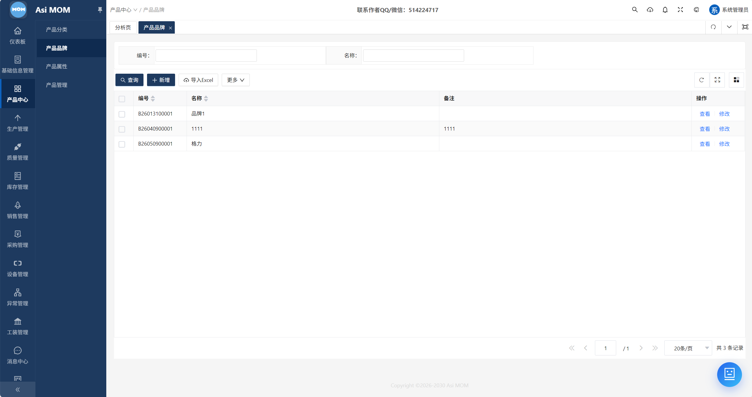This screenshot has height=397, width=752.
Task: Click the pin icon next to Asi MOM
Action: (100, 10)
